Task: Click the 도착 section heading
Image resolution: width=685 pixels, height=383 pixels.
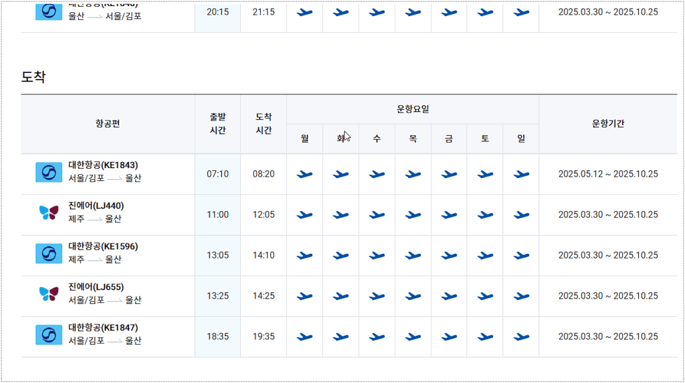Action: (x=33, y=77)
